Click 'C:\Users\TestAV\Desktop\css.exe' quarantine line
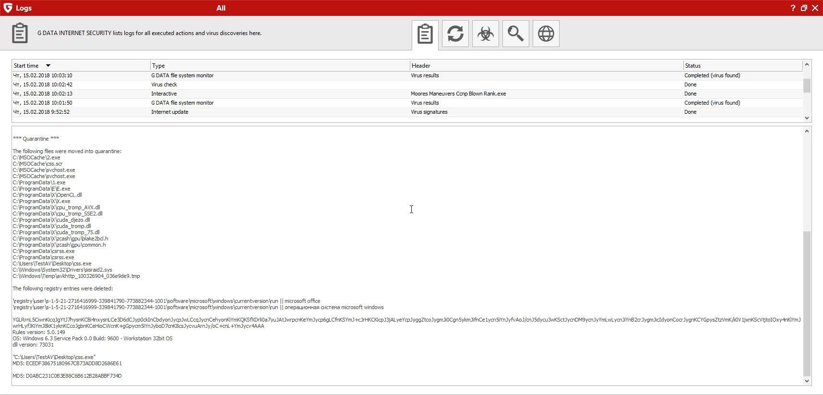This screenshot has width=823, height=395. click(x=52, y=263)
